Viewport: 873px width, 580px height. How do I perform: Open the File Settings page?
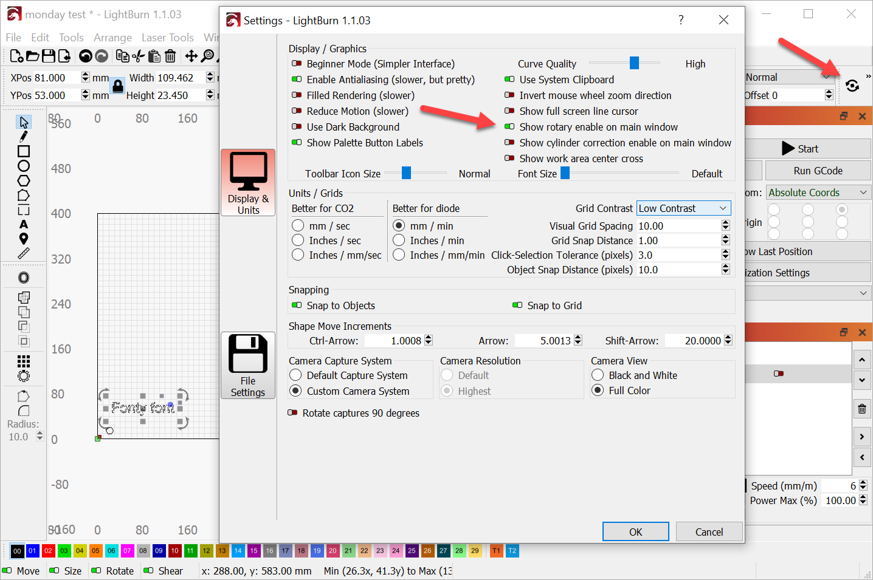[248, 365]
